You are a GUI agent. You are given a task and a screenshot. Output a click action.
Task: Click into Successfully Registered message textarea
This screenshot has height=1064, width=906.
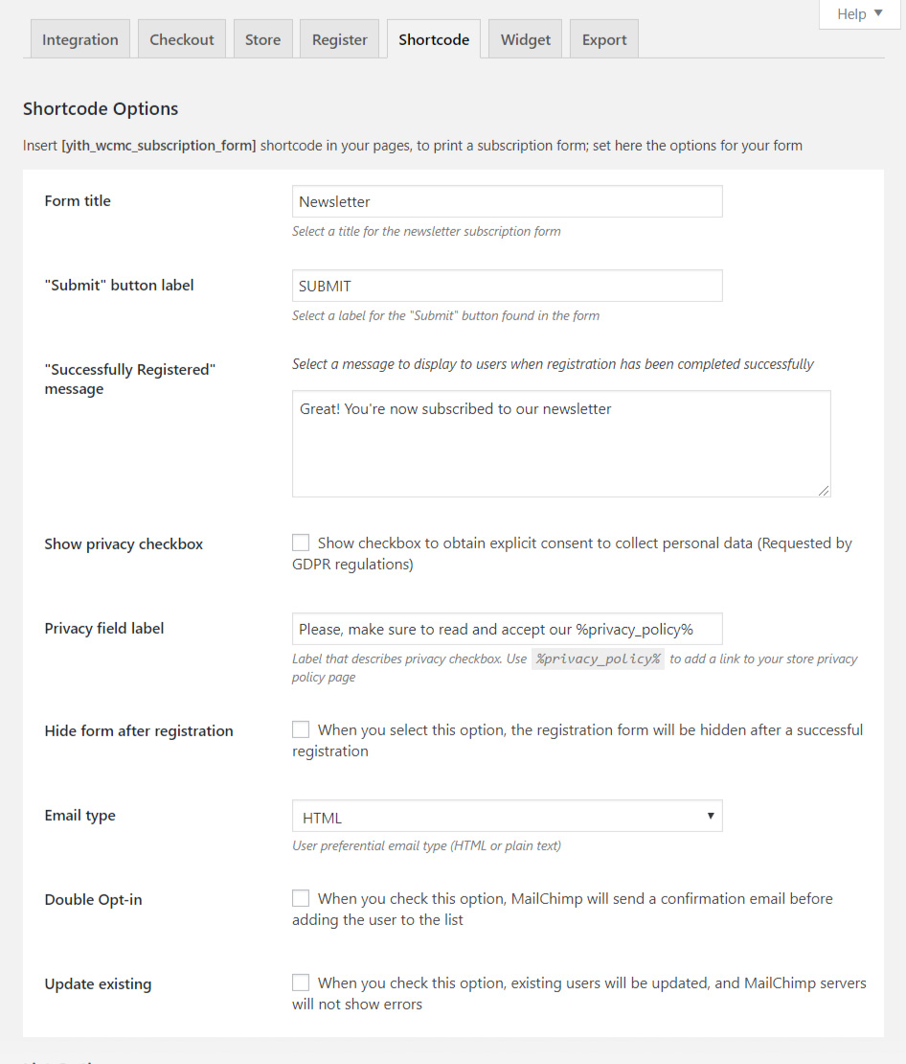(x=560, y=443)
